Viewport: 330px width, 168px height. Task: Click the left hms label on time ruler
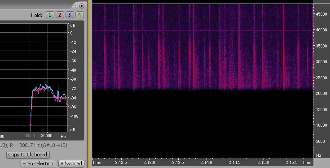pos(97,163)
